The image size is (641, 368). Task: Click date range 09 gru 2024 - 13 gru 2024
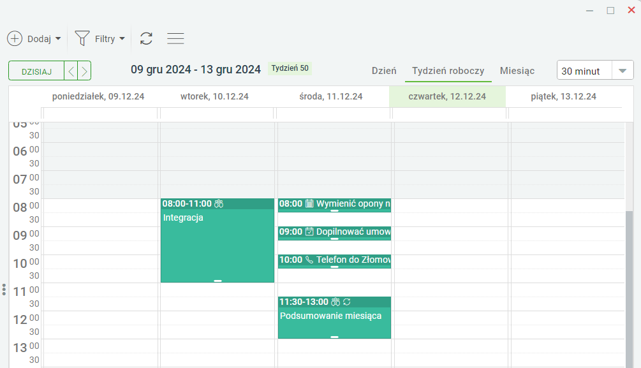(195, 70)
